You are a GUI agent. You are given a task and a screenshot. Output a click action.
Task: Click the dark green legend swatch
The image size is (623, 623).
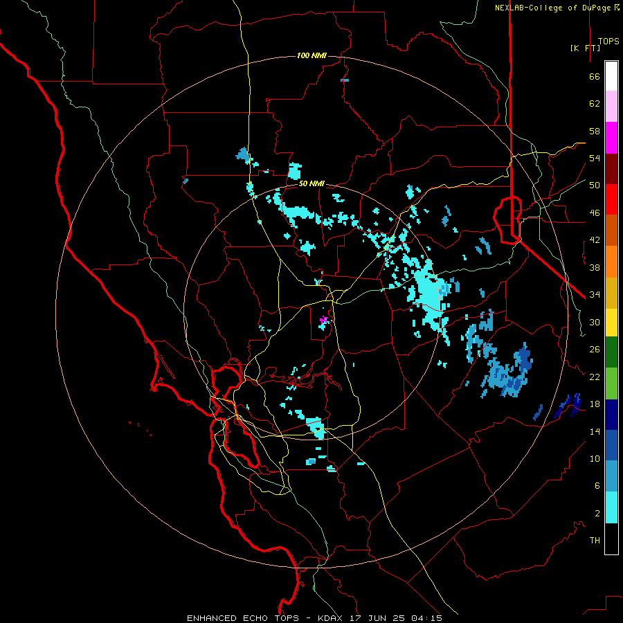coord(611,352)
